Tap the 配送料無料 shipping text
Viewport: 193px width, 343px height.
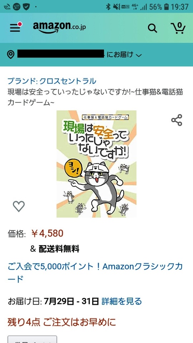59,249
